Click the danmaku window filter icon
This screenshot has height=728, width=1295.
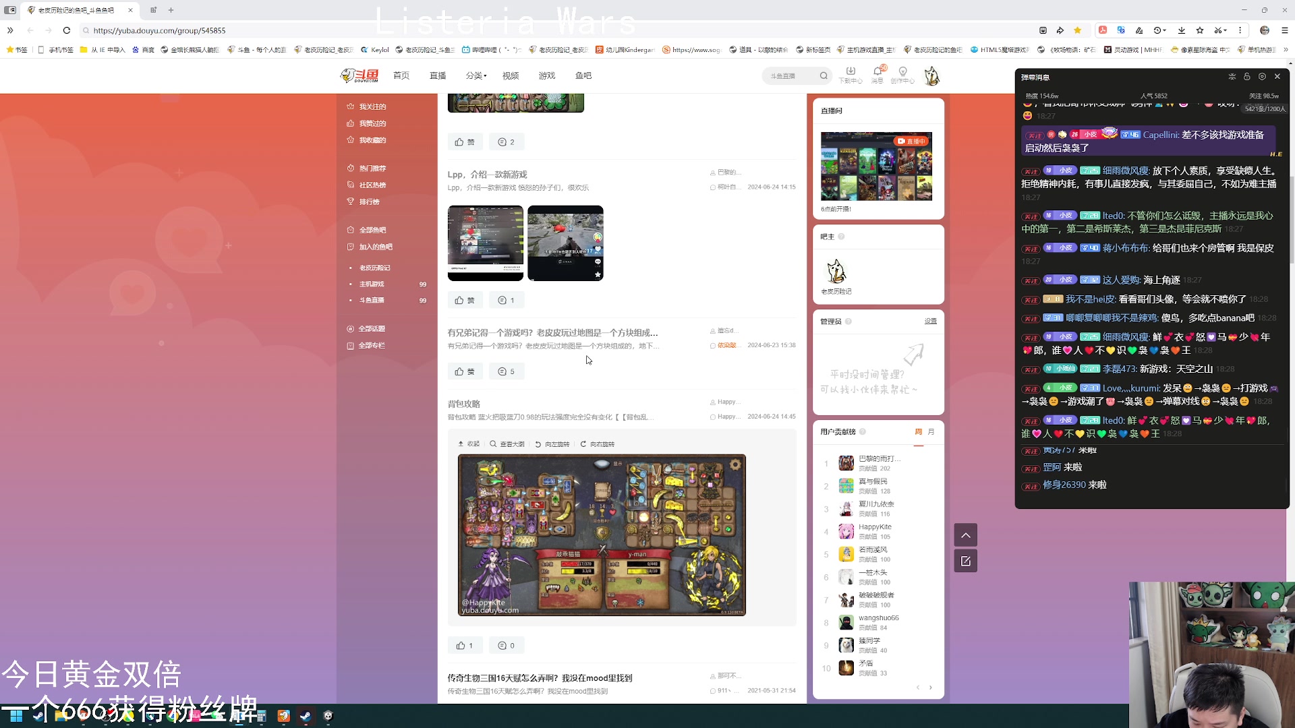1232,77
